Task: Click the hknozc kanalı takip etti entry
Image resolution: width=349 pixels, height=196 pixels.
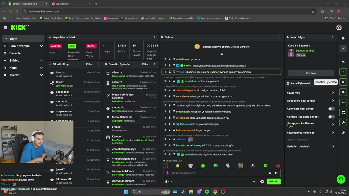Action: pyautogui.click(x=75, y=74)
